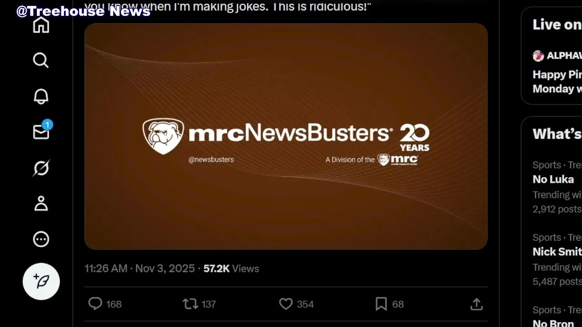Open the More options circle icon

41,239
